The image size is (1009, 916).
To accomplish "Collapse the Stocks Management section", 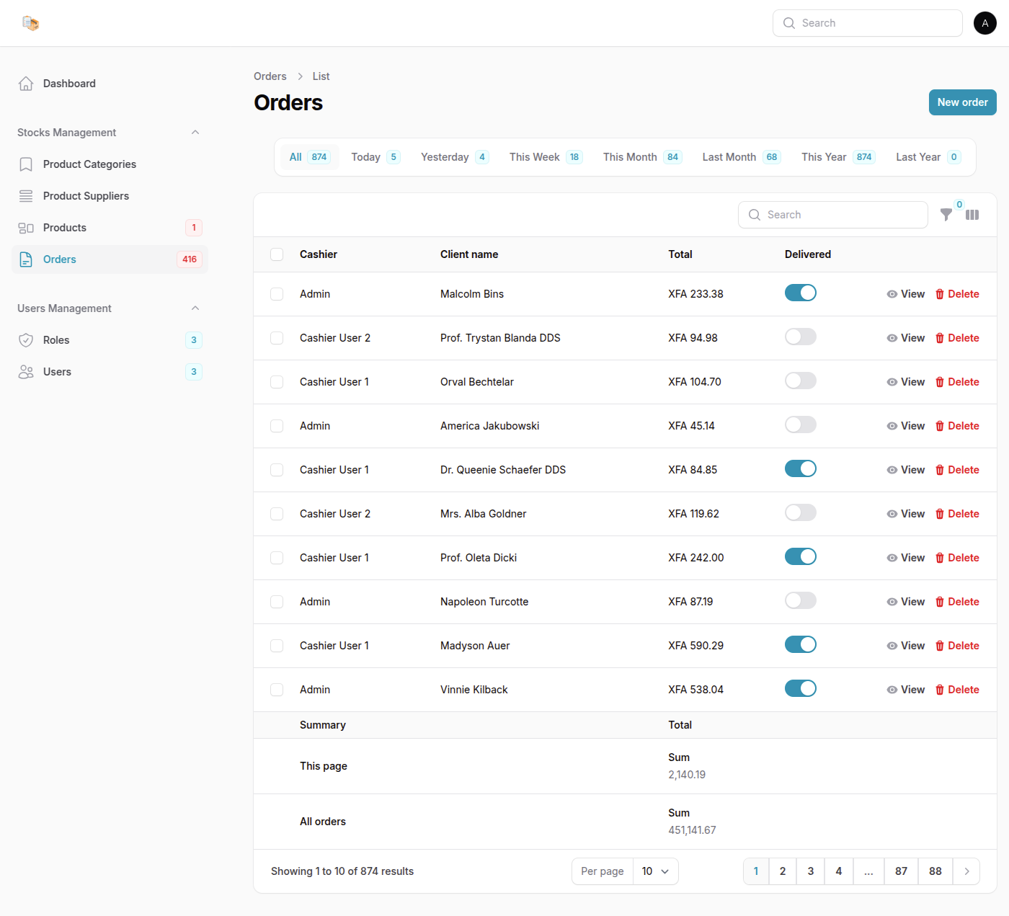I will (195, 133).
